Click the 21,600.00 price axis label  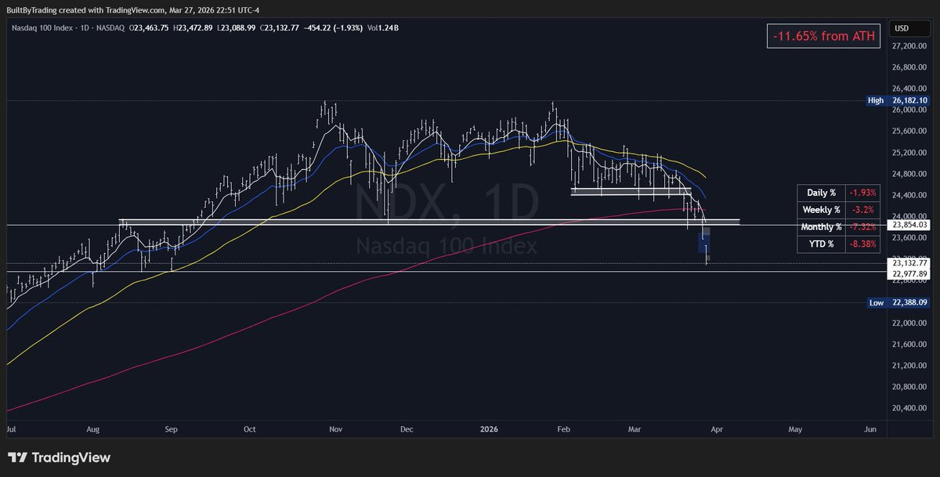pyautogui.click(x=911, y=344)
